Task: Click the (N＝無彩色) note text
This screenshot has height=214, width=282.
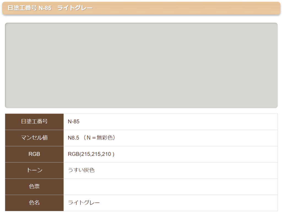Action: pyautogui.click(x=99, y=138)
